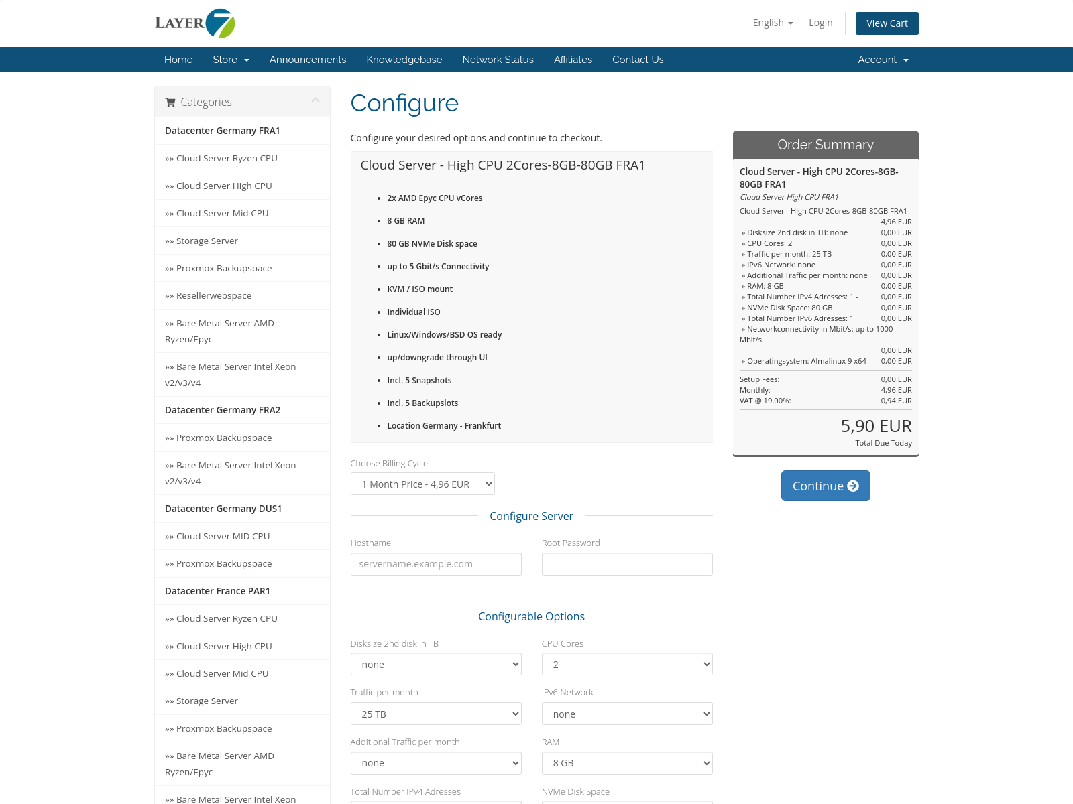Click the Order Summary header
The image size is (1073, 804).
[x=826, y=145]
